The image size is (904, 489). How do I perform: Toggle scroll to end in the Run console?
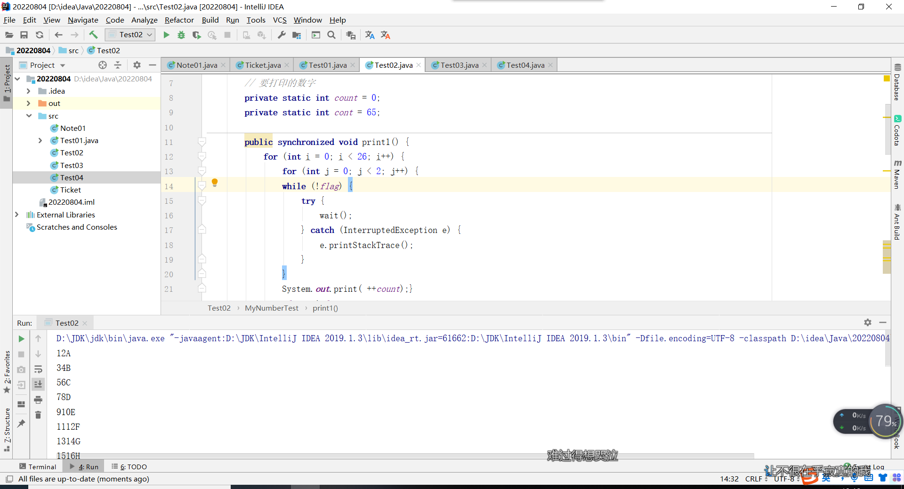(38, 385)
